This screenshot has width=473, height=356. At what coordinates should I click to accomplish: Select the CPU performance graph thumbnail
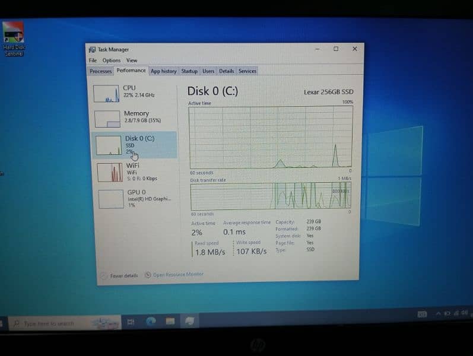coord(108,93)
